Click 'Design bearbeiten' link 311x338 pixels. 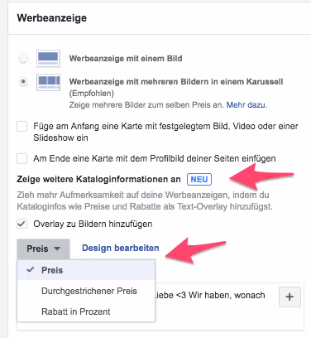pos(121,248)
